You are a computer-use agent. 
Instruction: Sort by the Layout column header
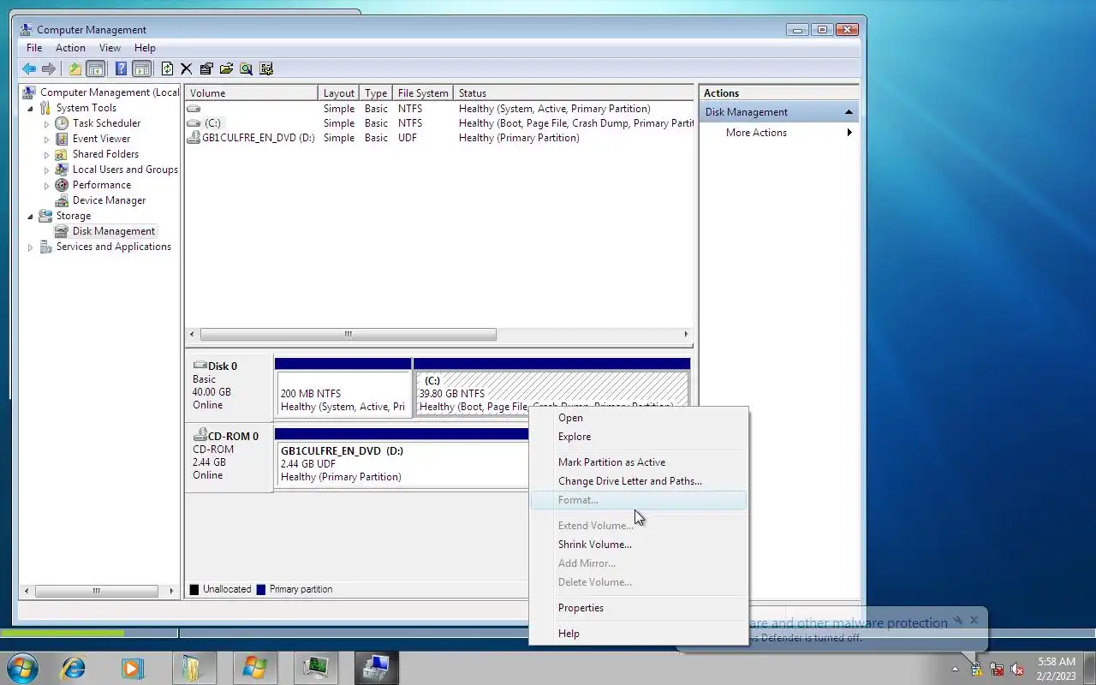click(x=339, y=93)
